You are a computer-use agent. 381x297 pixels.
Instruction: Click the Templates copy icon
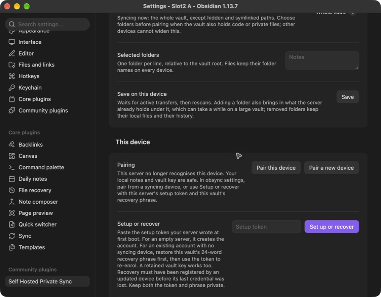coord(12,247)
